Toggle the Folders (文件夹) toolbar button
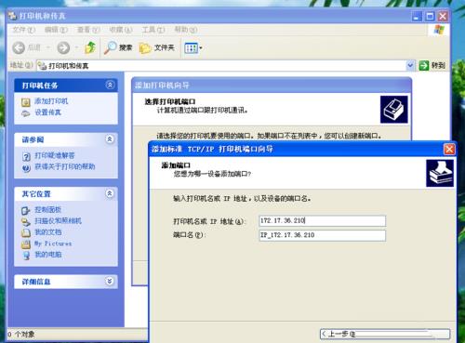Viewport: 465px width, 343px height. click(x=157, y=47)
